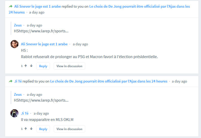View Ji Té's comment in discussion

[x=69, y=129]
